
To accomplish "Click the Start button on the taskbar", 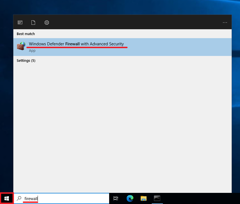I will click(7, 198).
